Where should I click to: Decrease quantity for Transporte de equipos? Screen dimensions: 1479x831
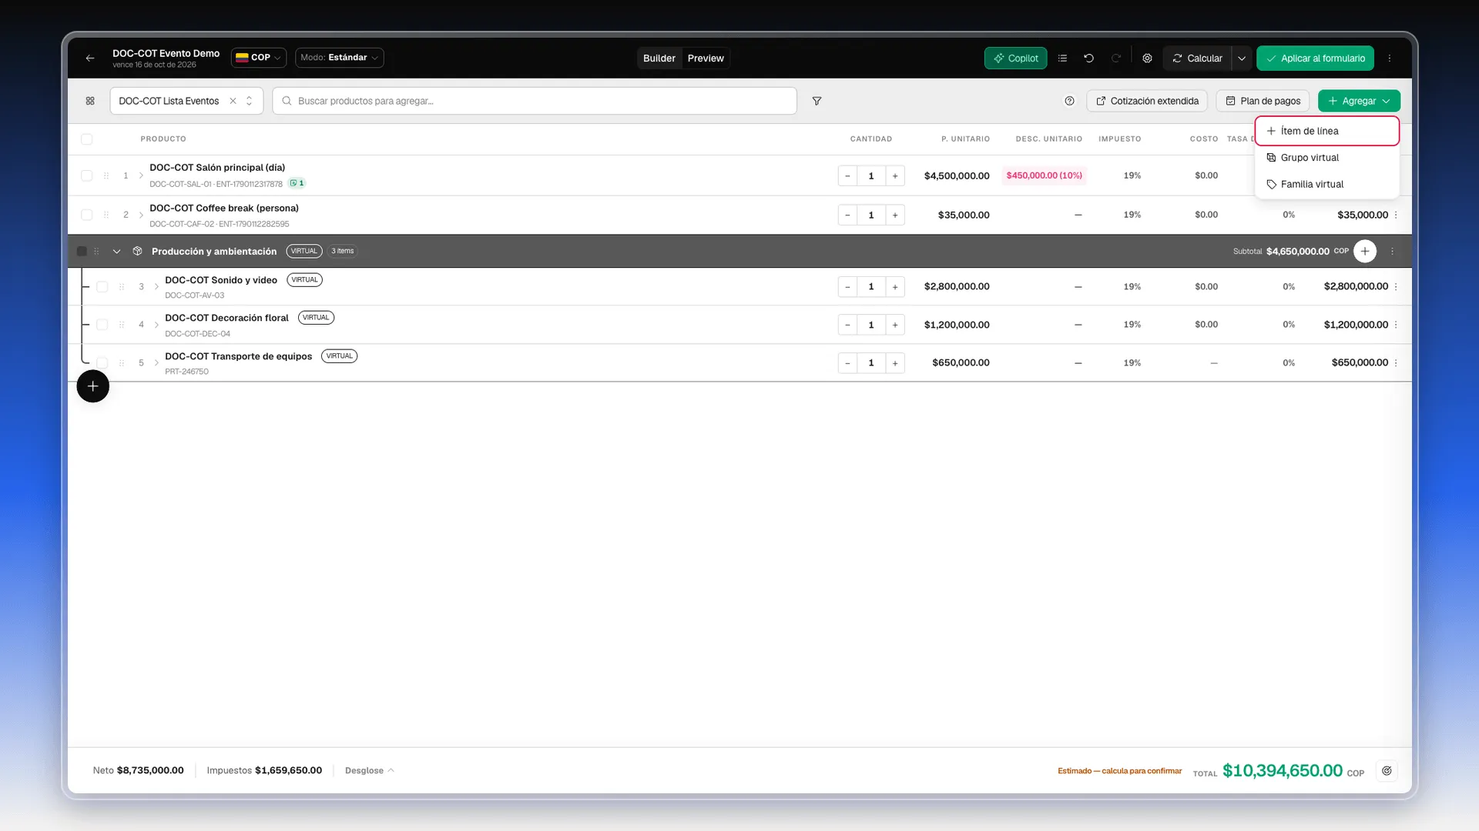coord(847,363)
